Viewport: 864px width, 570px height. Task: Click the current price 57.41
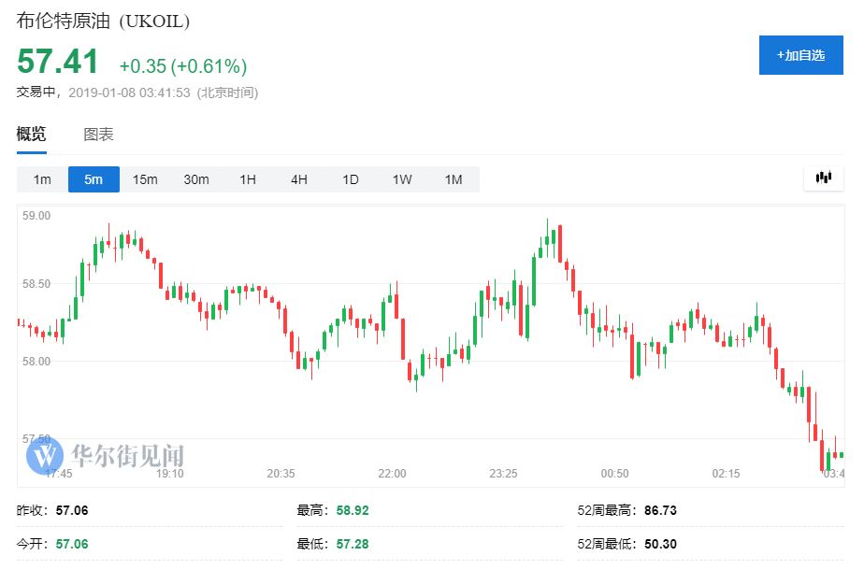point(57,63)
